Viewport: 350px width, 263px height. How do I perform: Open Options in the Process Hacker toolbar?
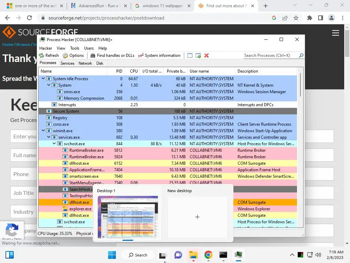pyautogui.click(x=73, y=55)
